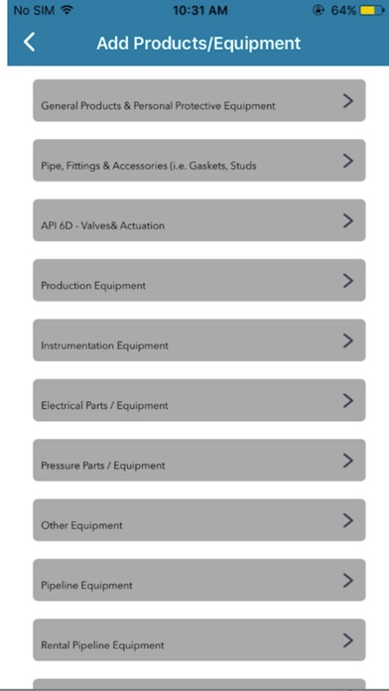Screen dimensions: 389x691
Task: Tap chevron beside Other Equipment
Action: click(348, 520)
